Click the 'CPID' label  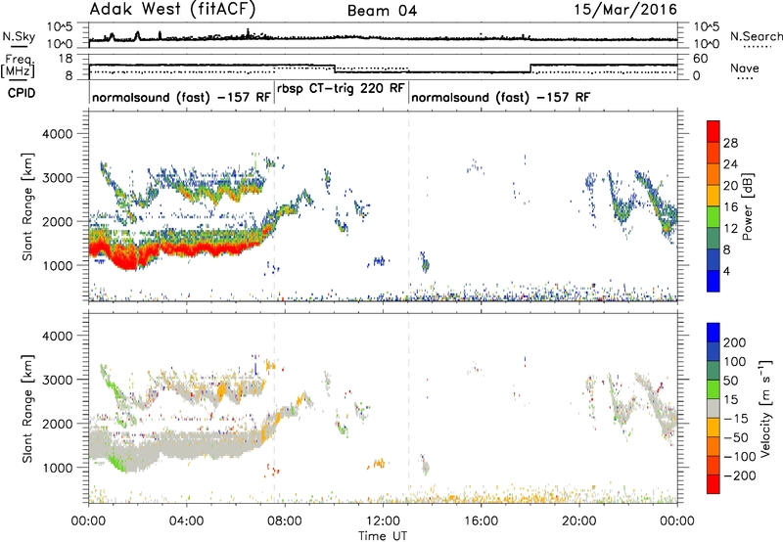(x=22, y=93)
